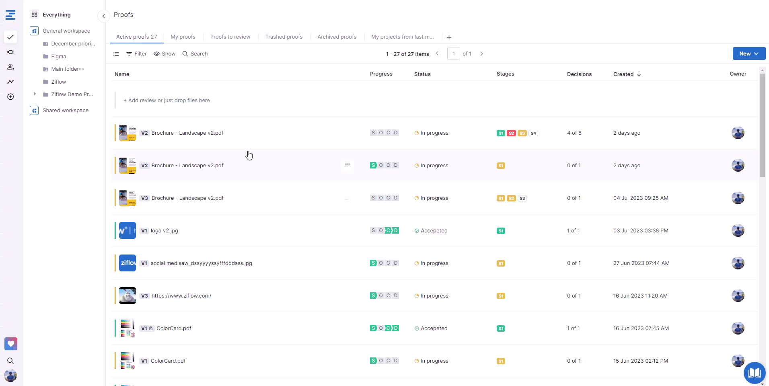Open the New dropdown button
Viewport: 769px width, 386px height.
749,53
